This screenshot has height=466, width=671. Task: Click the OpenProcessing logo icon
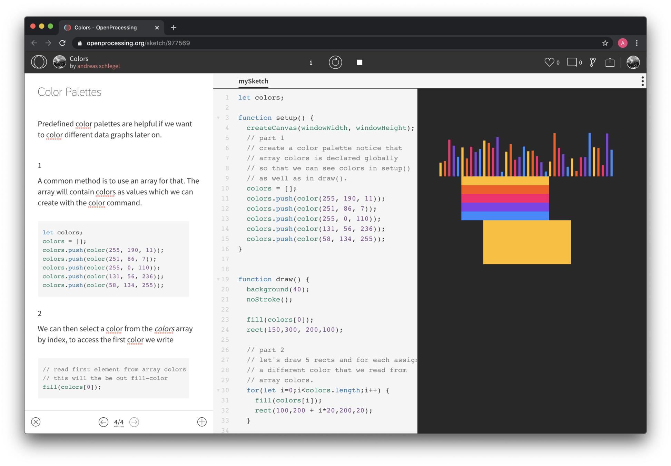click(x=39, y=62)
